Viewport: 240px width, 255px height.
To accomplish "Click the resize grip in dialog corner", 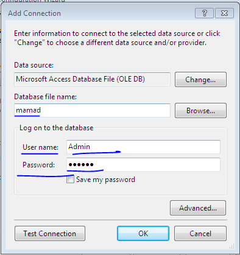I will [231, 246].
